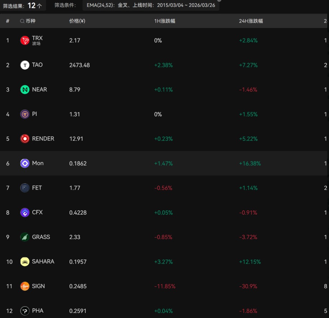The width and height of the screenshot is (329, 318).
Task: Click the TAO price 2473.48
Action: (x=80, y=65)
